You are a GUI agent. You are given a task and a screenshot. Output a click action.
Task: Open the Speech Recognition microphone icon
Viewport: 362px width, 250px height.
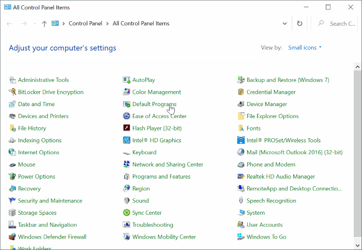(x=241, y=200)
